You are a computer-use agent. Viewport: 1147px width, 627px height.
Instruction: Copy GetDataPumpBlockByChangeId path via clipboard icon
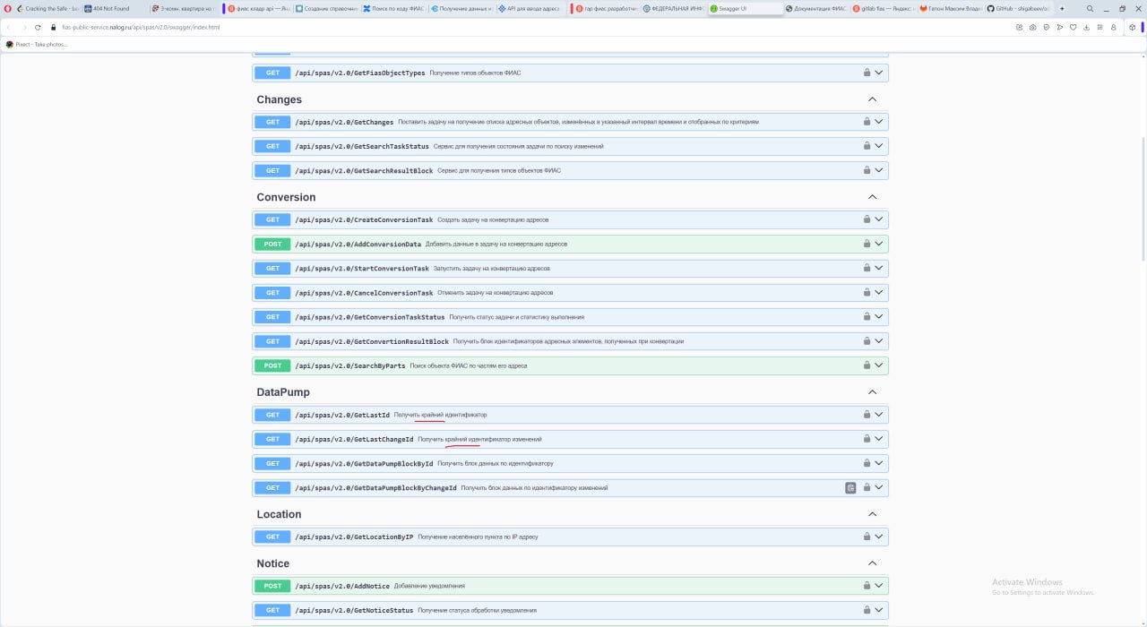coord(850,488)
